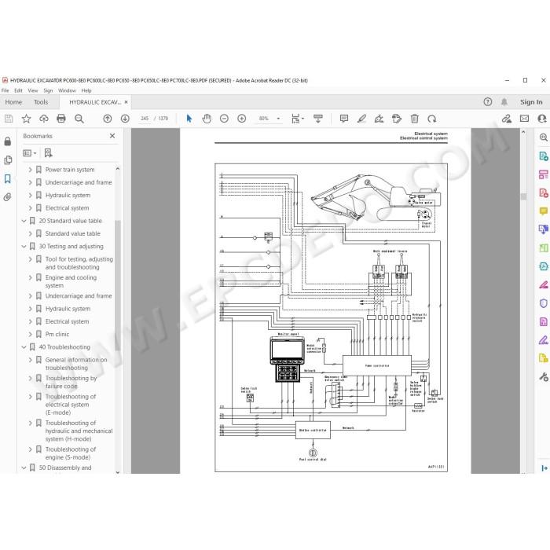Image resolution: width=550 pixels, height=550 pixels.
Task: Open the page thumbnails panel
Action: [x=8, y=160]
